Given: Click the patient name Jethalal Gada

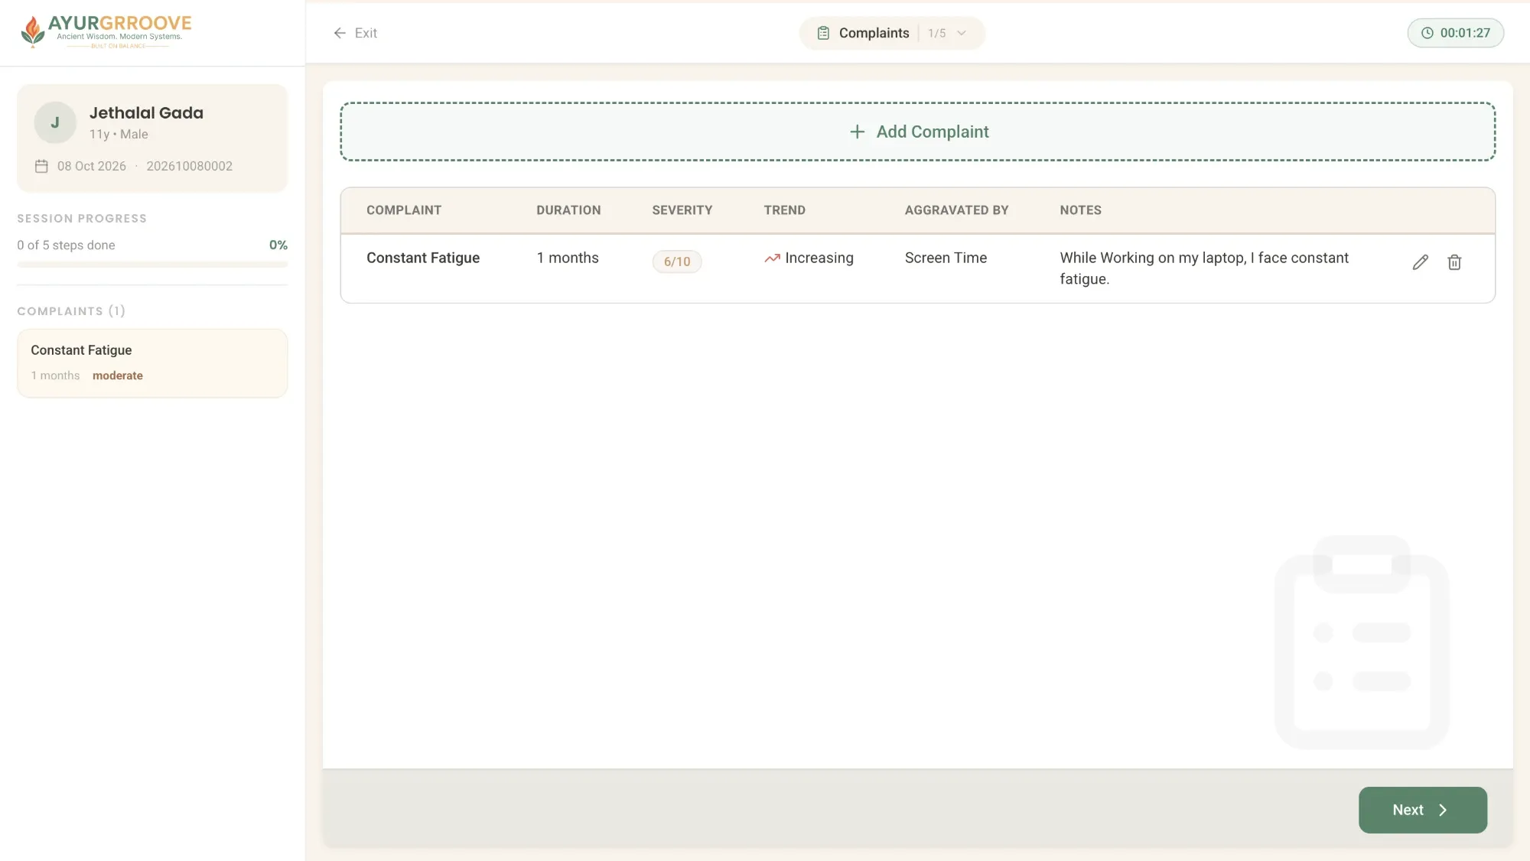Looking at the screenshot, I should coord(146,113).
